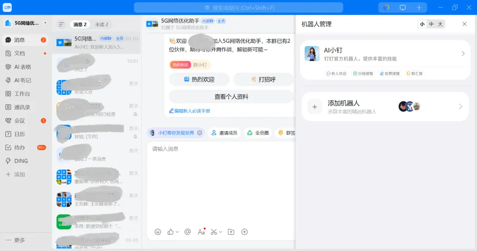This screenshot has height=251, width=477.
Task: Open 工作台 workbench in the sidebar
Action: click(25, 94)
